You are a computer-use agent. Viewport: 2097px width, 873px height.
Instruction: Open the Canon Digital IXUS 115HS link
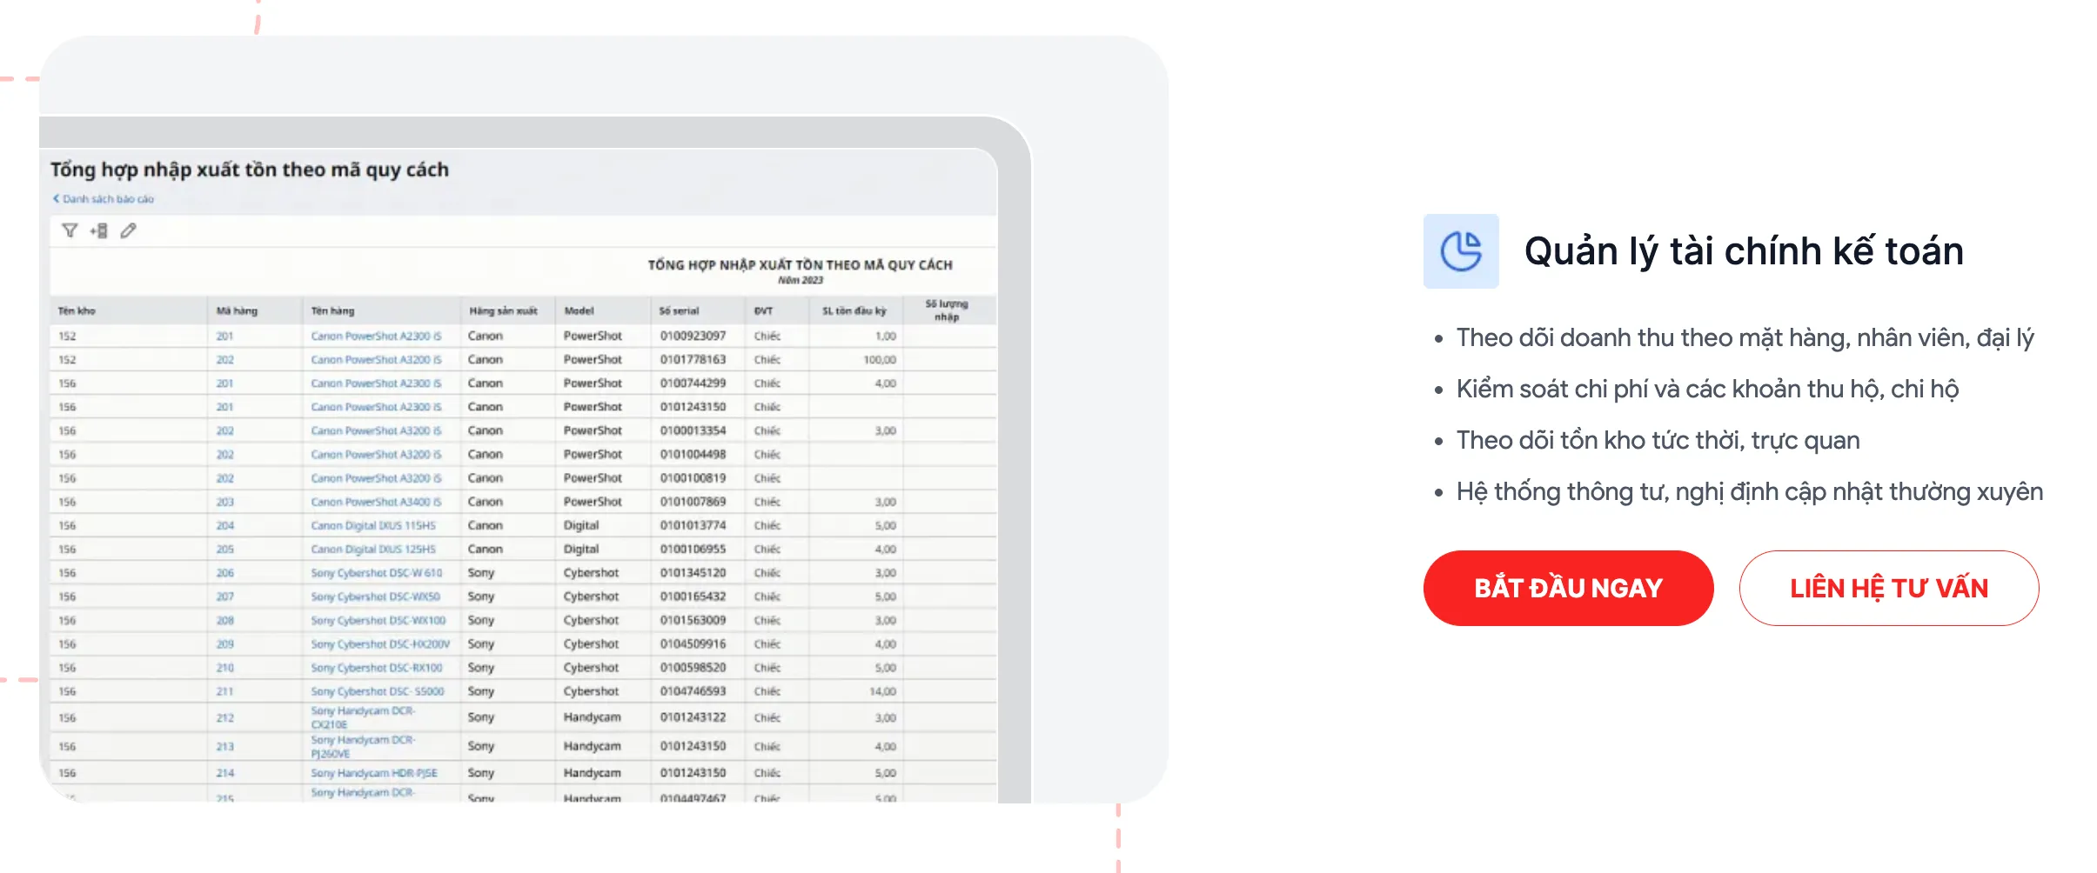[x=372, y=526]
